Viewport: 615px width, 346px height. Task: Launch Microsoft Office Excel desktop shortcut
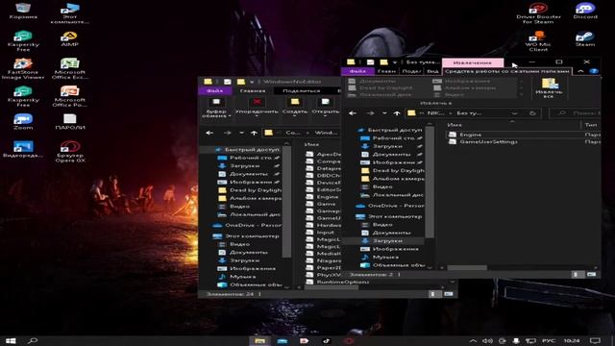pyautogui.click(x=70, y=68)
